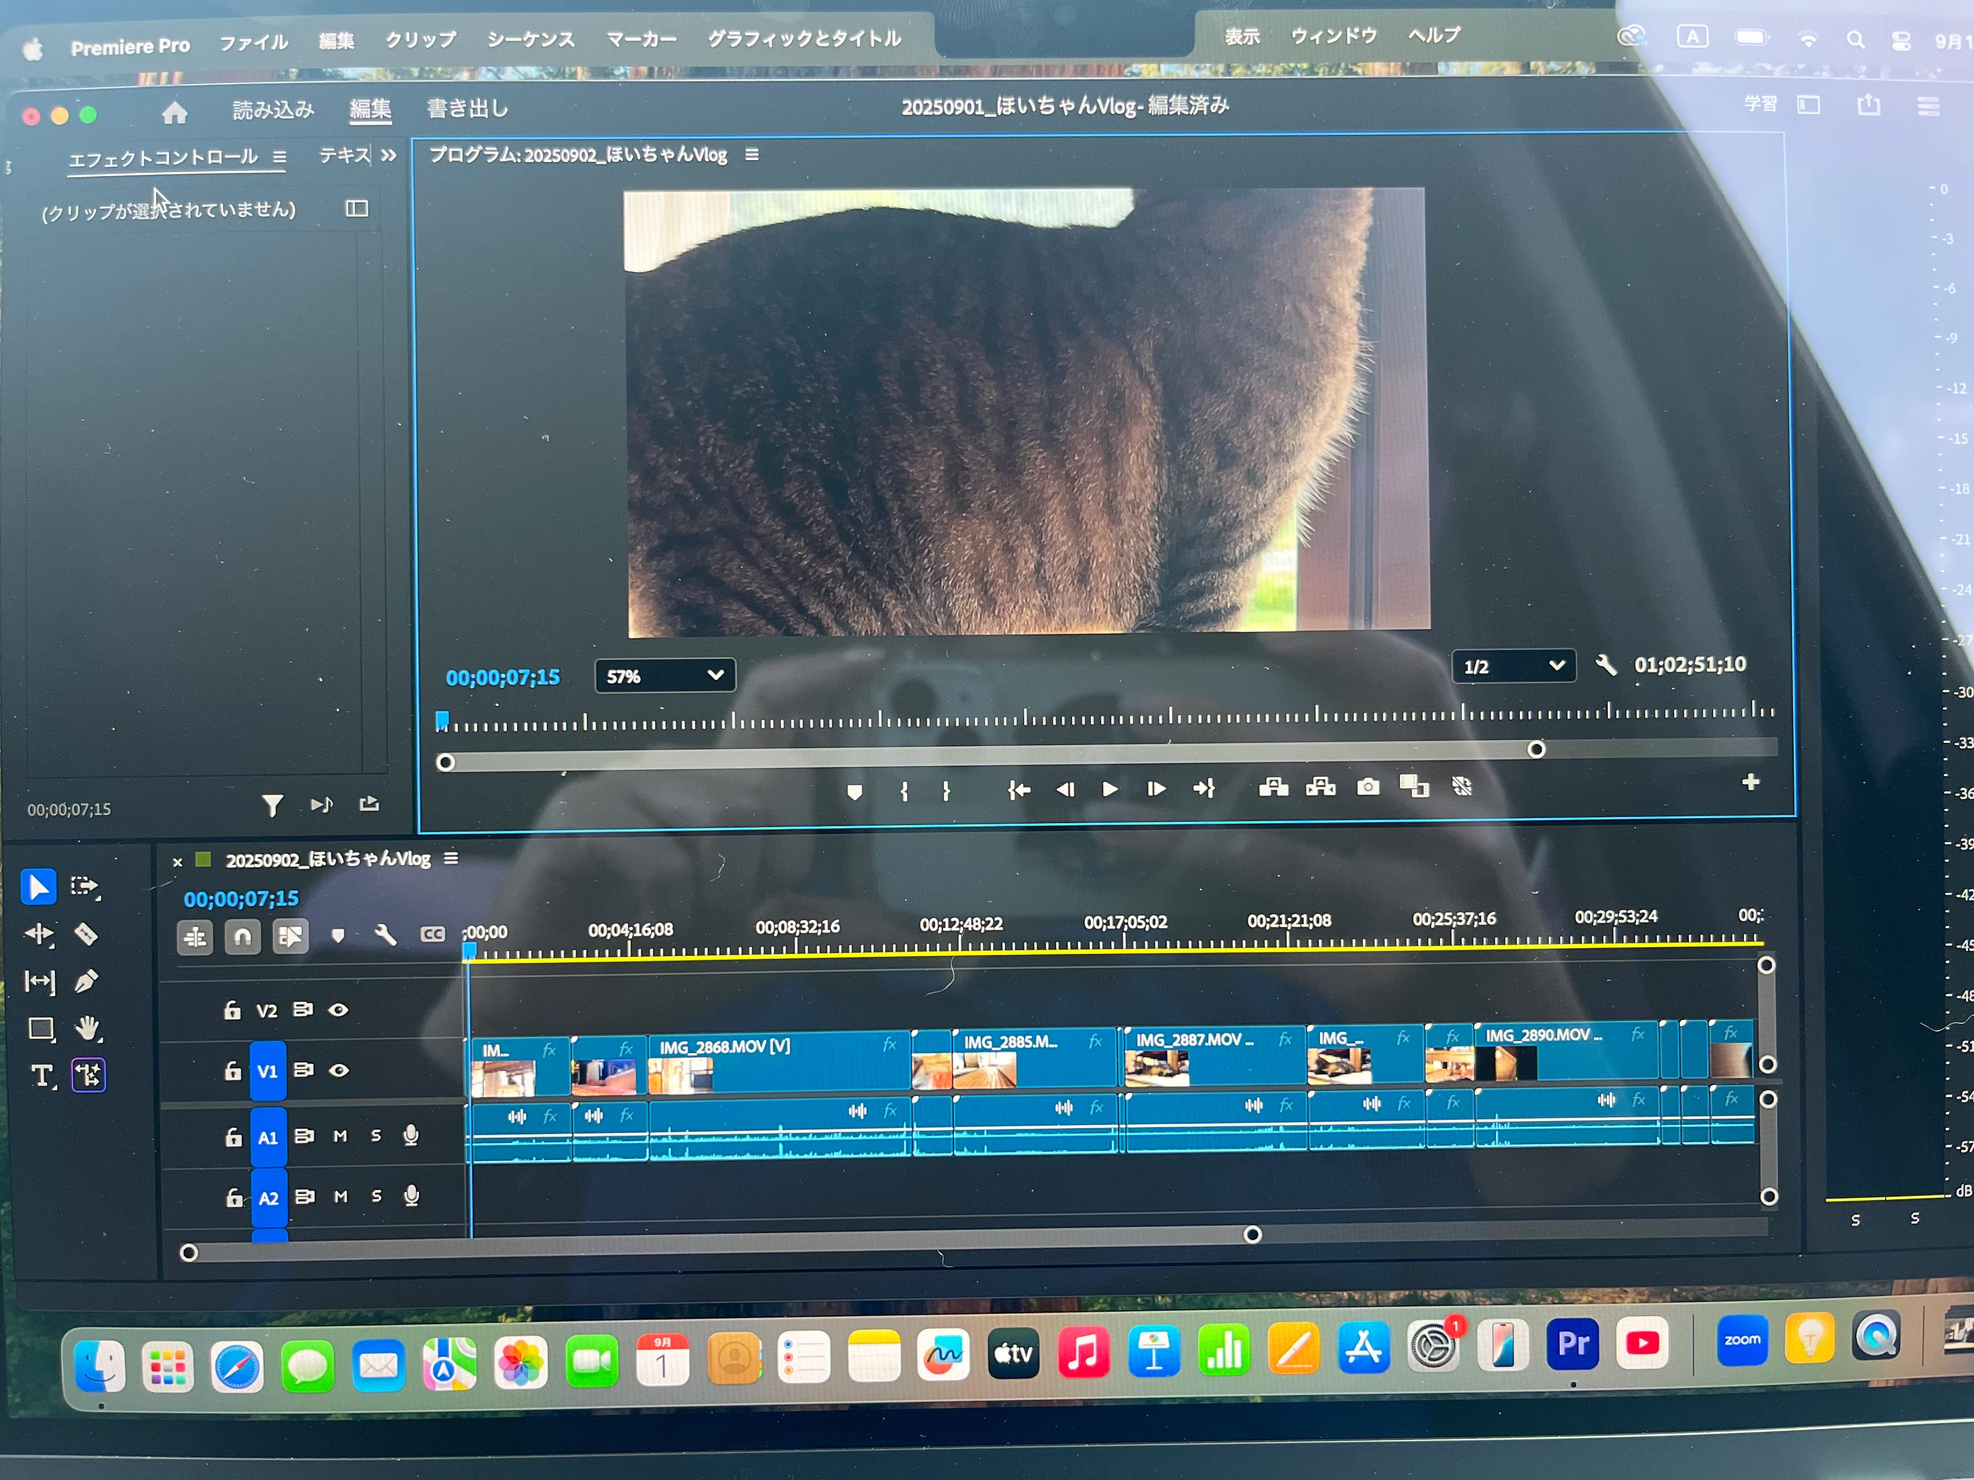The height and width of the screenshot is (1480, 1974).
Task: Add marker in Program monitor
Action: click(854, 792)
